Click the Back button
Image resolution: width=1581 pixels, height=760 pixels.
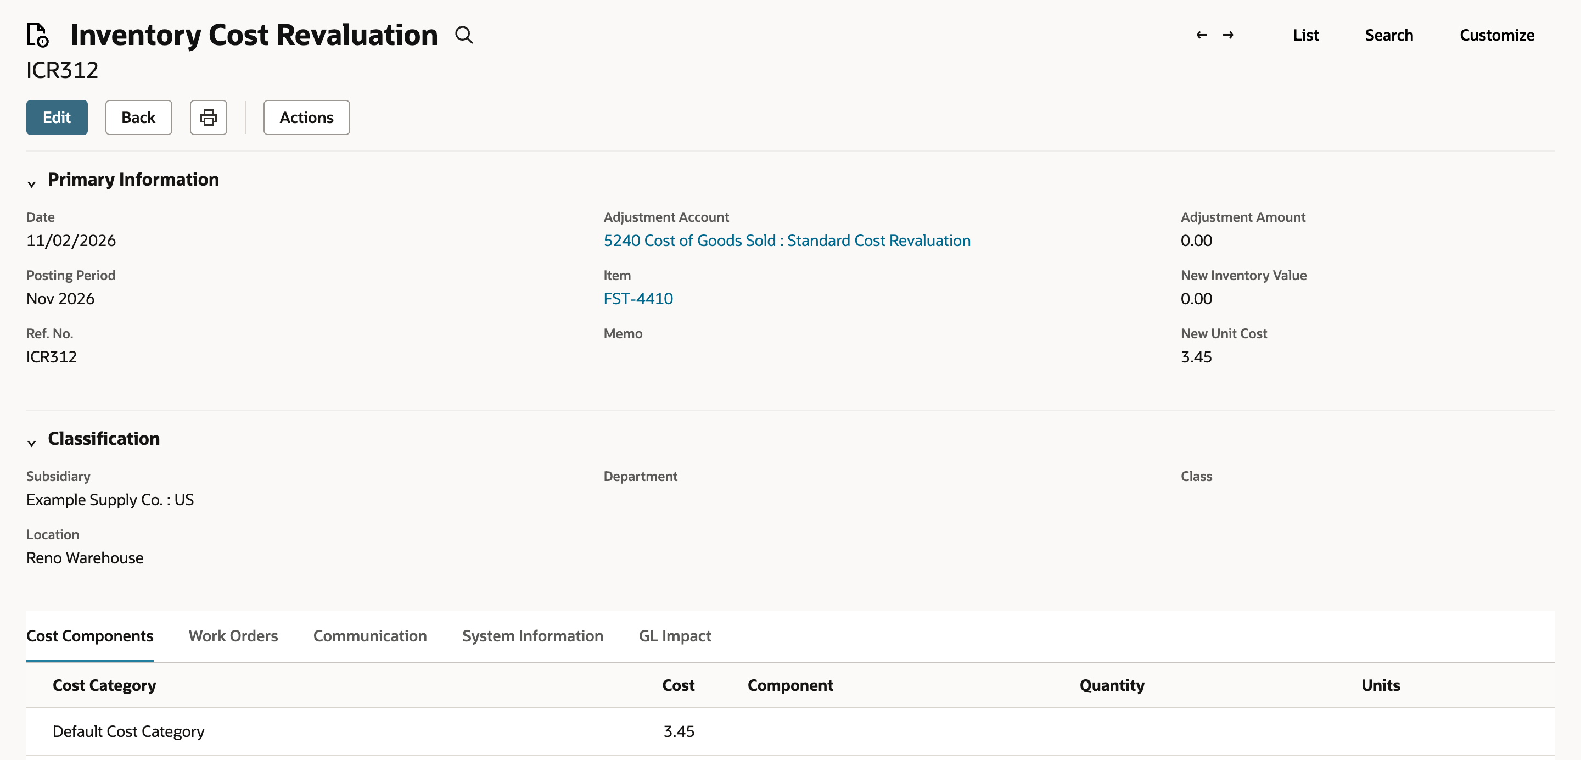pos(139,118)
